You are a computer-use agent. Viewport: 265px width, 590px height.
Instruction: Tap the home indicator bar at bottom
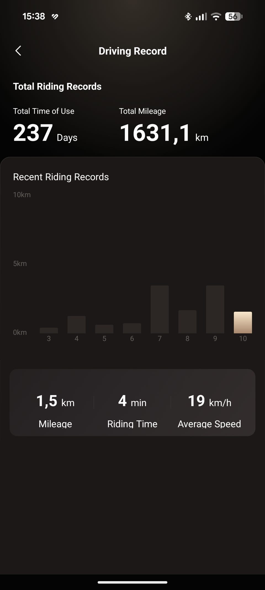(132, 582)
